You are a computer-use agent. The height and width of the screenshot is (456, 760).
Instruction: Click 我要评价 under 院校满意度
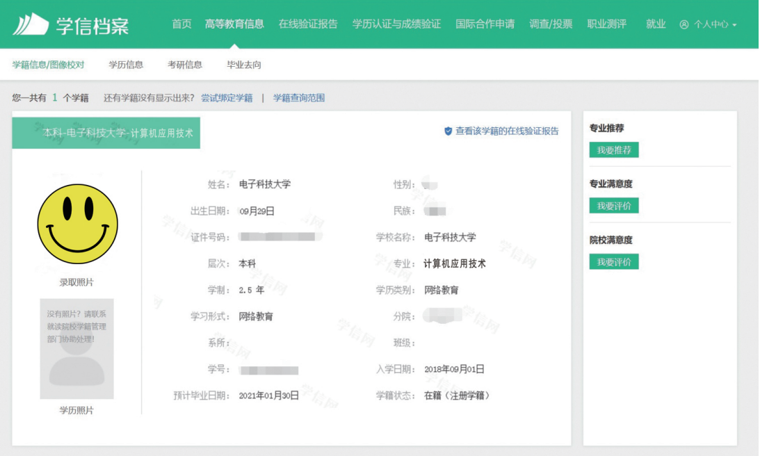tap(614, 262)
